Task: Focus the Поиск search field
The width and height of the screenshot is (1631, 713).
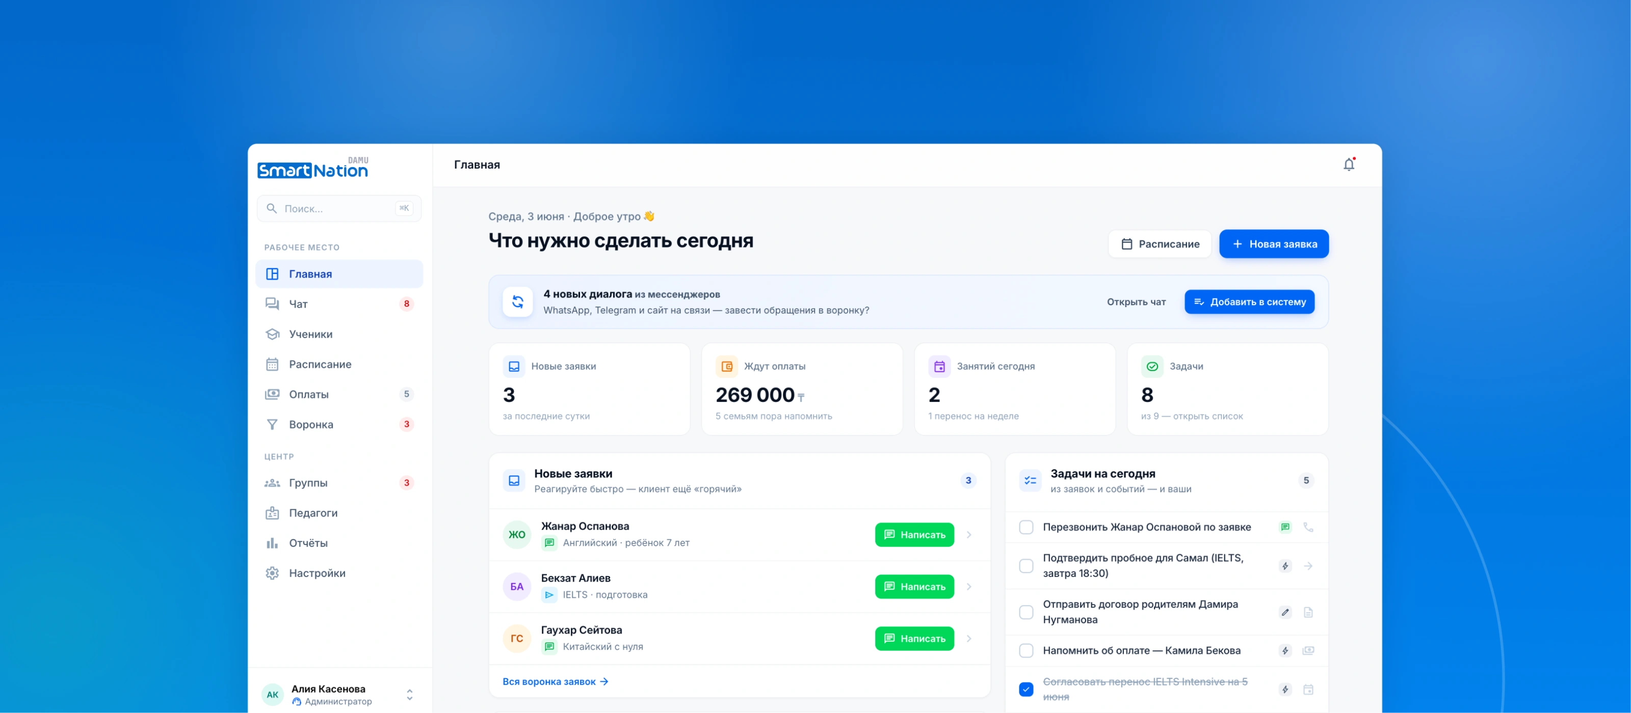Action: click(339, 208)
